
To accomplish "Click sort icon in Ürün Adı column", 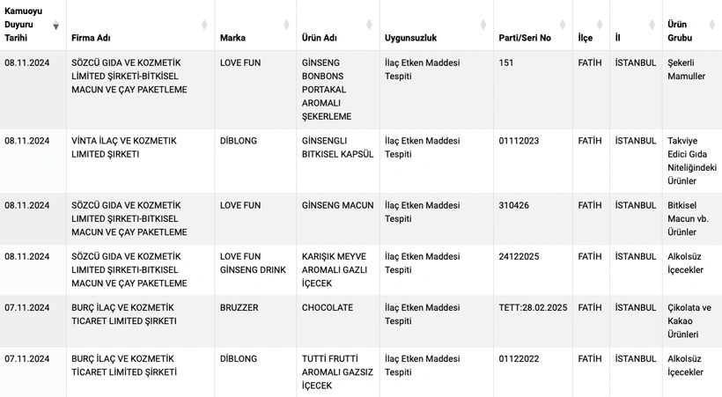I will pos(369,25).
